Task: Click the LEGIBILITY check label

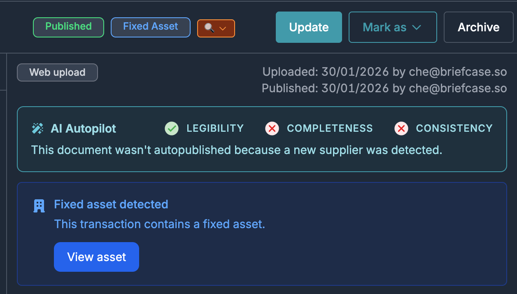Action: click(x=215, y=128)
